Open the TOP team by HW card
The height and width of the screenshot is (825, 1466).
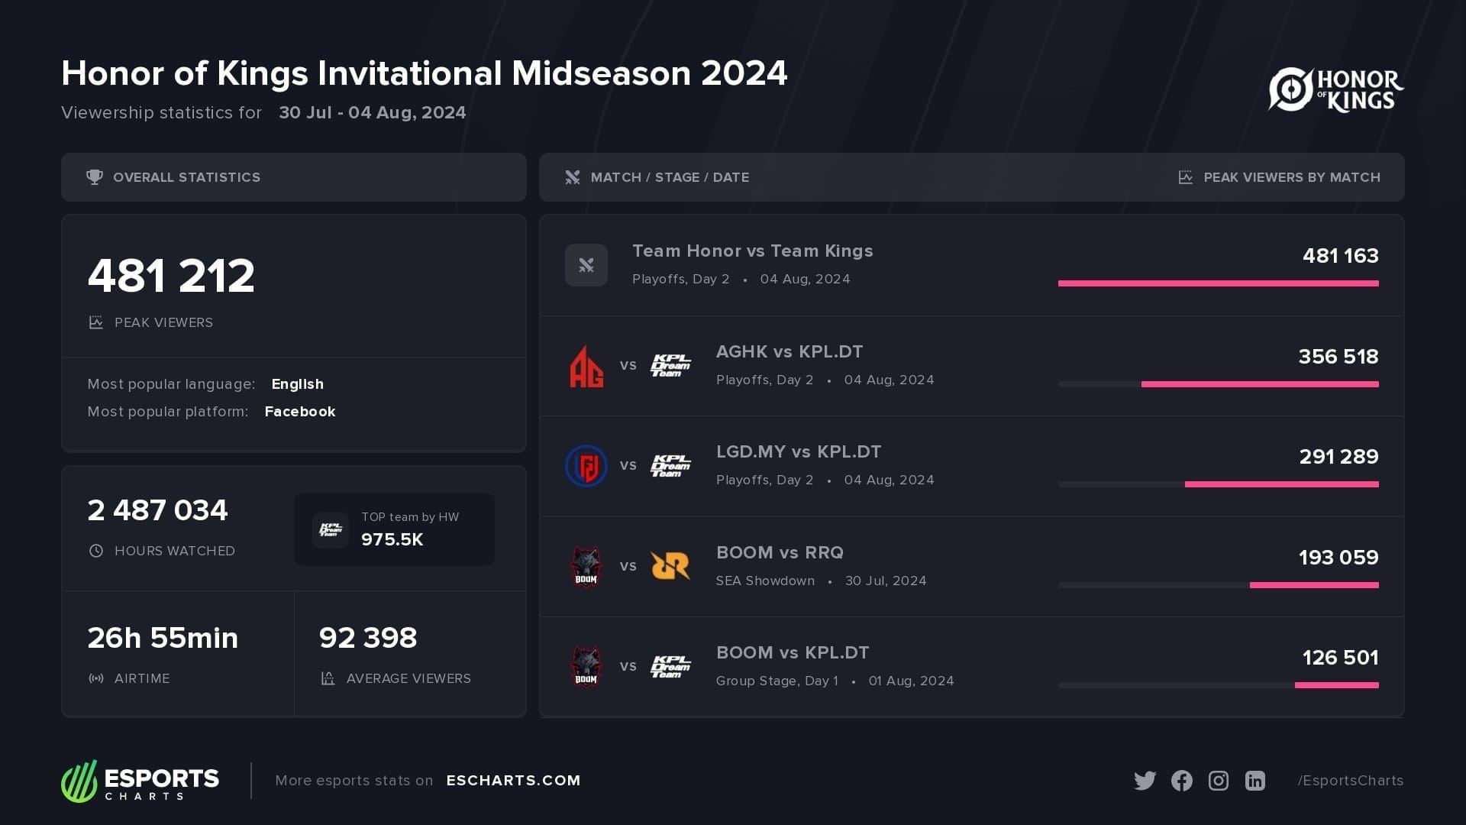394,529
